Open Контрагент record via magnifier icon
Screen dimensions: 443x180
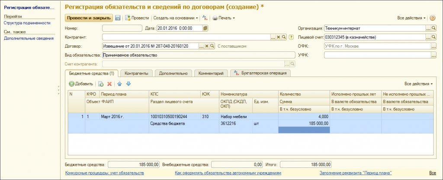[x=283, y=37]
